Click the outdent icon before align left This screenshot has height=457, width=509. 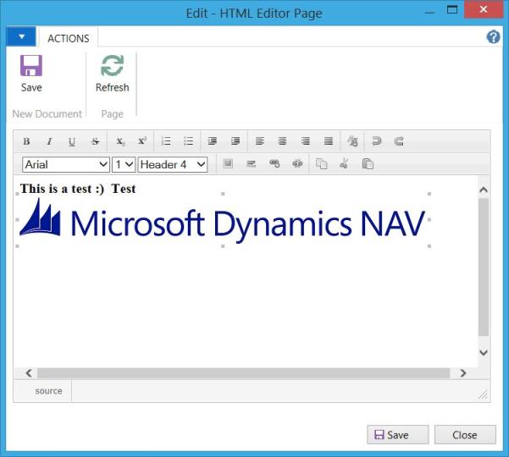[x=235, y=141]
